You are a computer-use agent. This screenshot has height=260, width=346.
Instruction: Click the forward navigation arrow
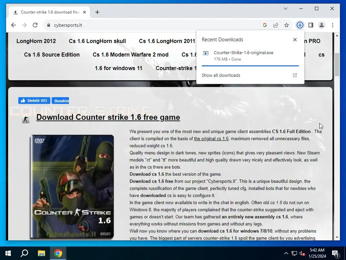24,25
